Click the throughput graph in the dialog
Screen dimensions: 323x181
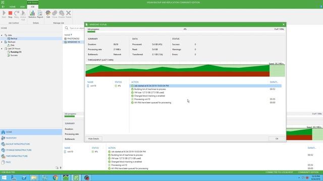pyautogui.click(x=185, y=70)
